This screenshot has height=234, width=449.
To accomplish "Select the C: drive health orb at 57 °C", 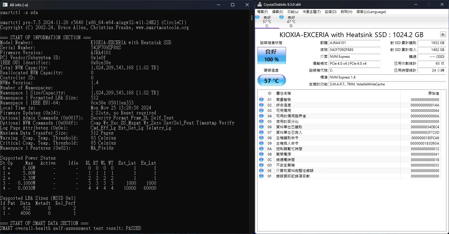I will (258, 17).
